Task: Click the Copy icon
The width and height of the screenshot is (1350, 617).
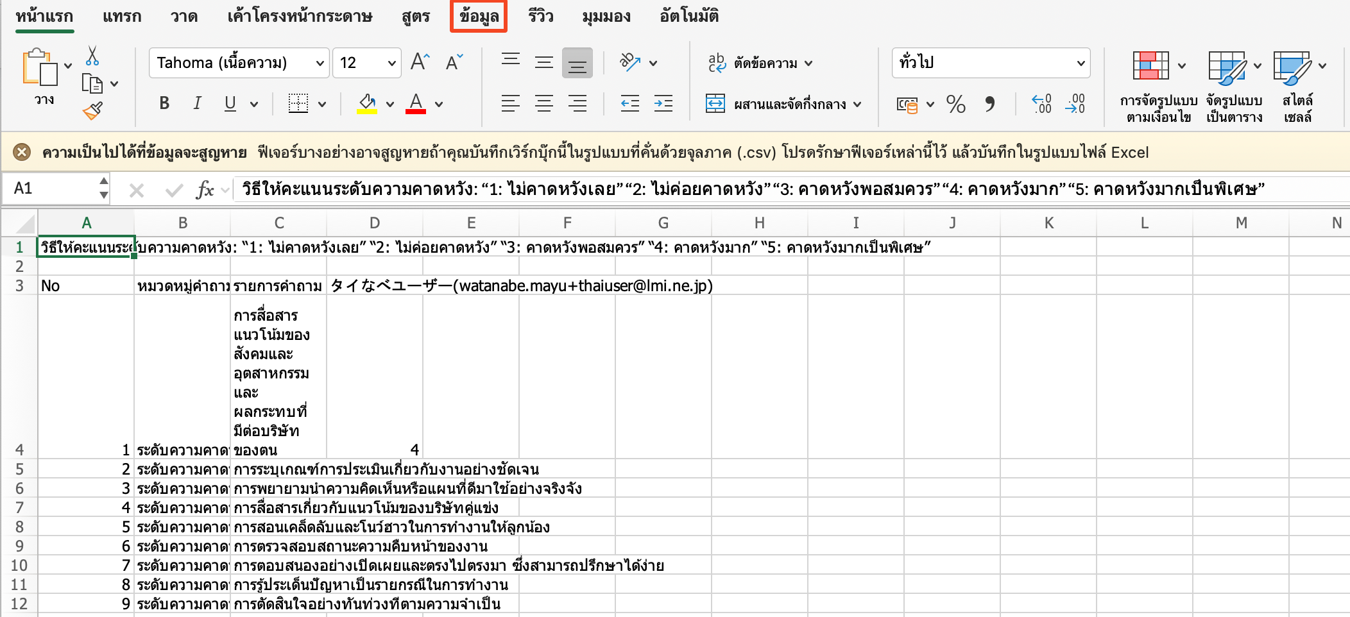Action: pyautogui.click(x=92, y=83)
